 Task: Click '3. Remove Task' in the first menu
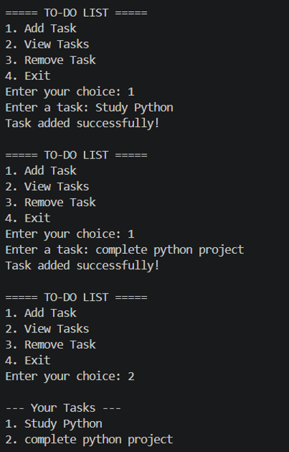click(51, 60)
